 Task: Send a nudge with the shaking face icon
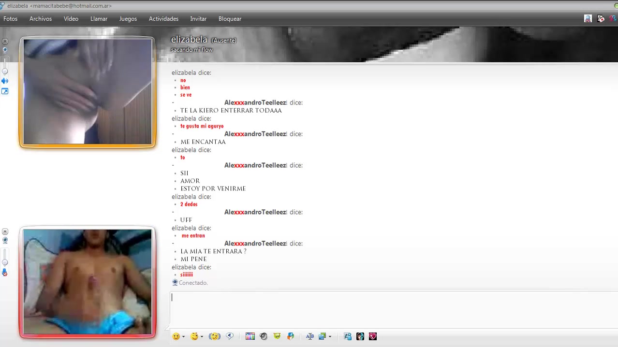coord(214,336)
